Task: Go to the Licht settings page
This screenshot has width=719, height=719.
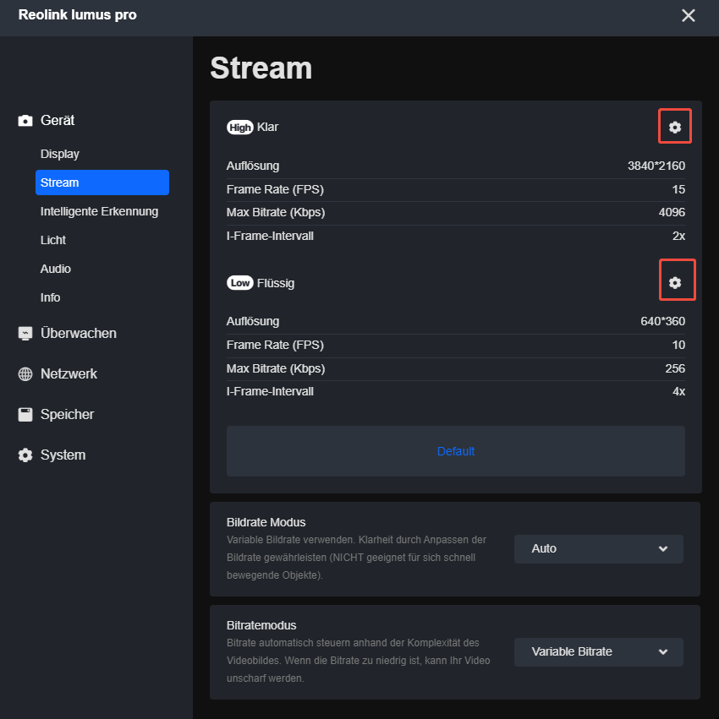Action: 52,240
